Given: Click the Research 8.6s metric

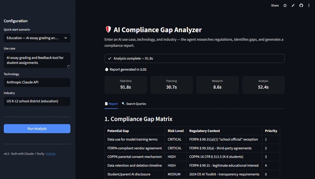Looking at the screenshot, I should point(217,85).
